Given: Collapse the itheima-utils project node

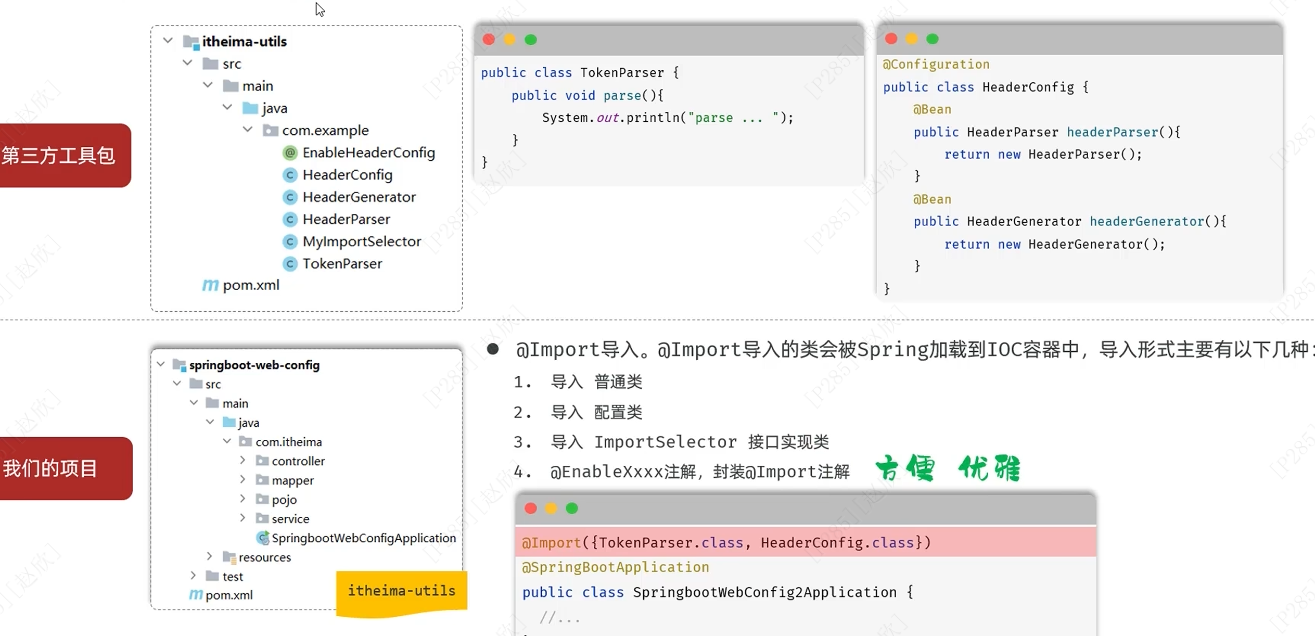Looking at the screenshot, I should pos(168,40).
